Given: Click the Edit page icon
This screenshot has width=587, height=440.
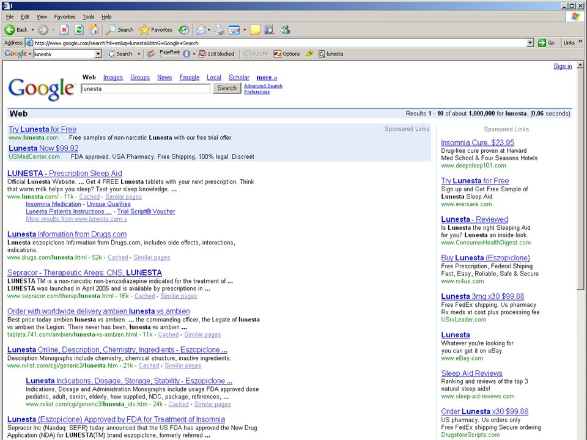Looking at the screenshot, I should coord(234,29).
